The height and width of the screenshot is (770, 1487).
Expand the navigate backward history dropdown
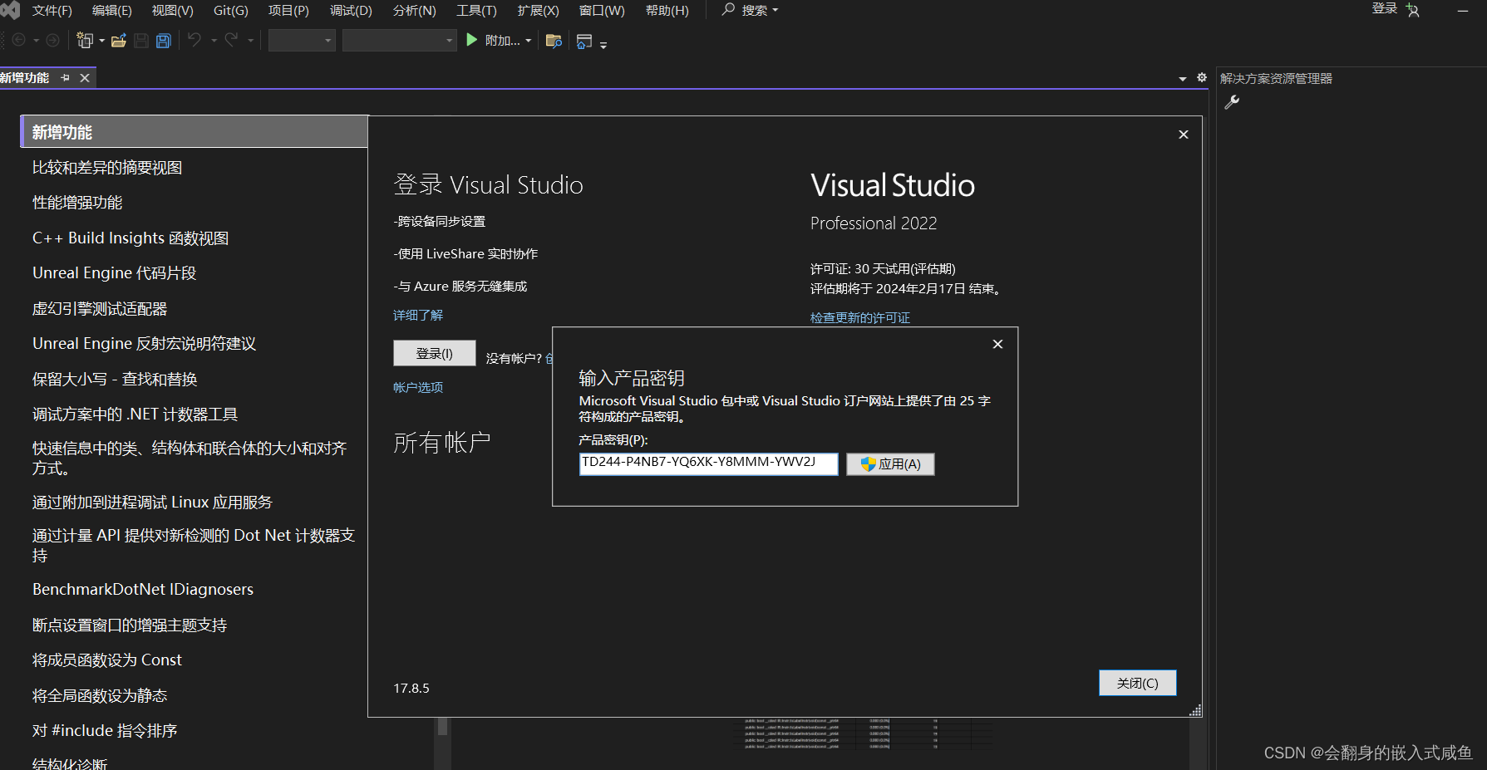[36, 41]
